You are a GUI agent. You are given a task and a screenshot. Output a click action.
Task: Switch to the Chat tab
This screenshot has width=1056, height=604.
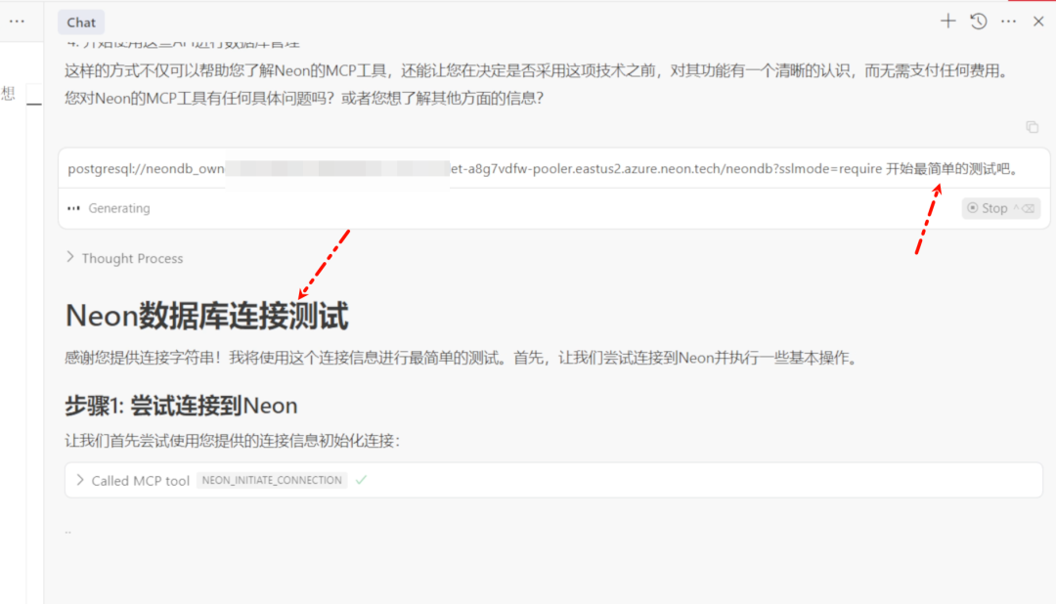coord(81,22)
